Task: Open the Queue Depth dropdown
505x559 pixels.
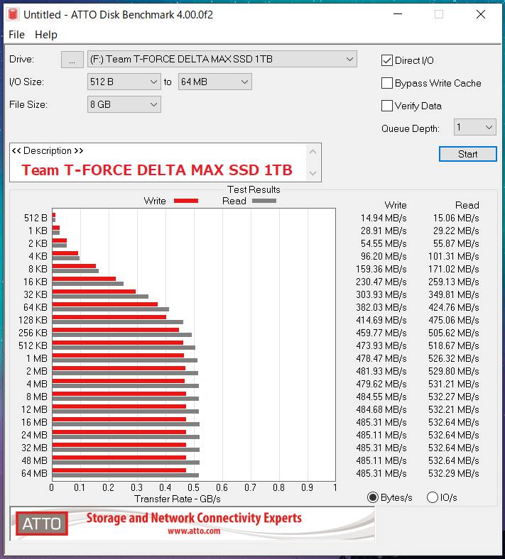Action: (474, 127)
